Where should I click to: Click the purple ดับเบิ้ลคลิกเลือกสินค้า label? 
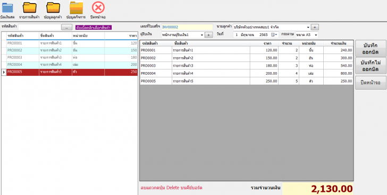tap(94, 28)
